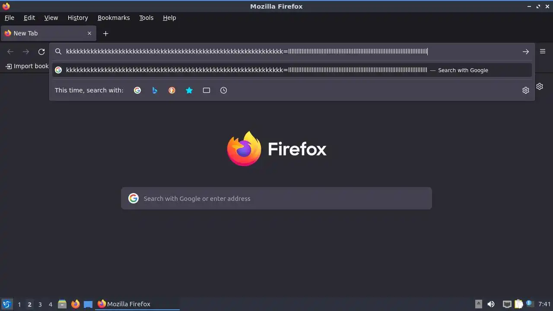
Task: Open volume control in system tray
Action: (x=491, y=304)
